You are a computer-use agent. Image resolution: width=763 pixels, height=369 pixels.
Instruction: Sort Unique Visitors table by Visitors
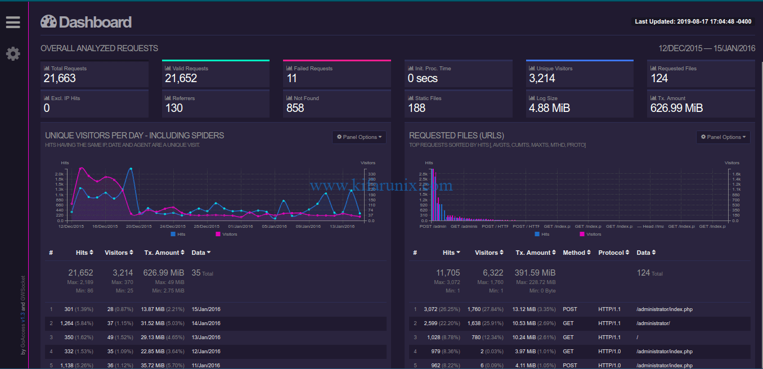[x=119, y=253]
